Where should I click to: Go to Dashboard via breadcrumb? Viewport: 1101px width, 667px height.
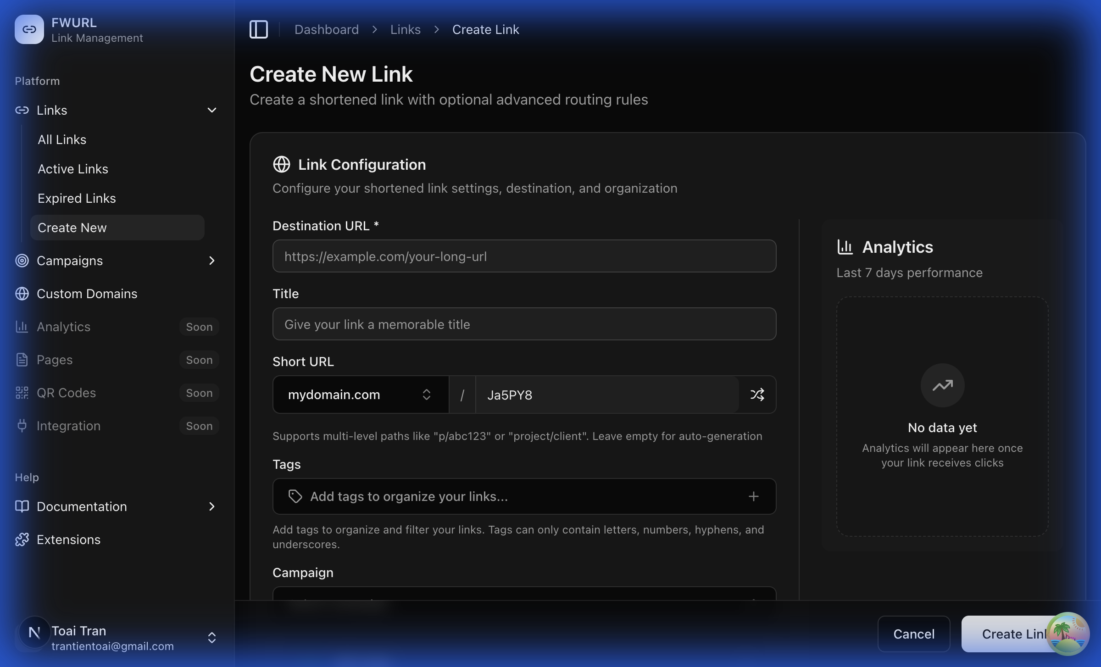pos(326,29)
